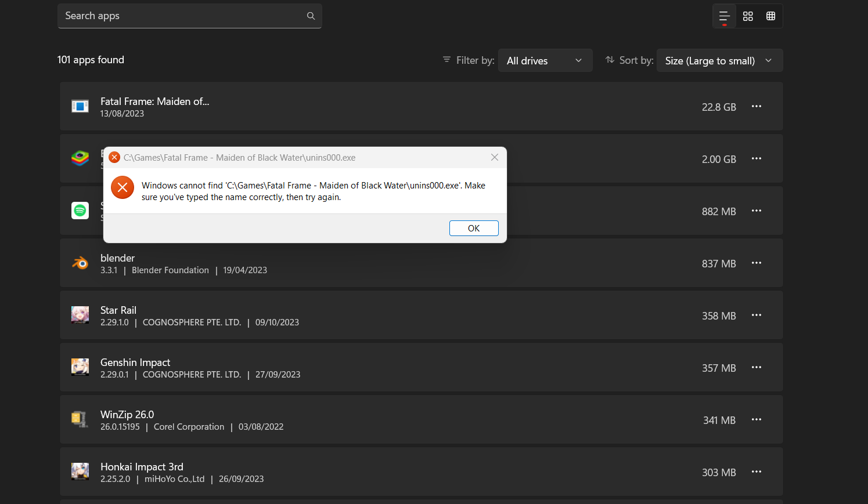Open more options for Honkai Impact 3rd
This screenshot has height=504, width=868.
click(757, 472)
